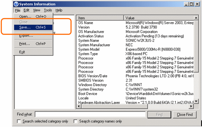The width and height of the screenshot is (202, 127).
Task: Click the Value column header
Action: (159, 18)
